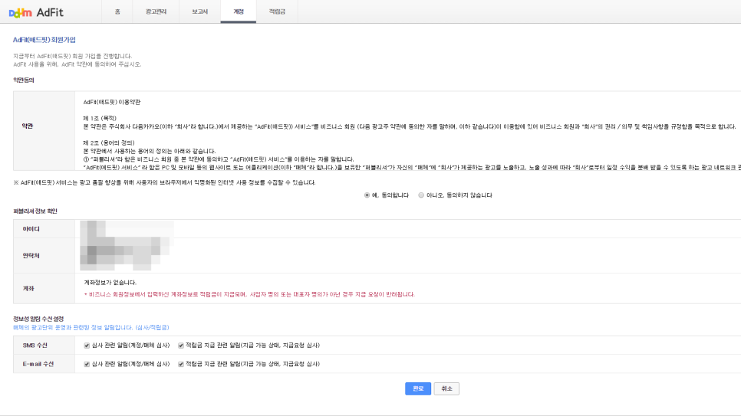Toggle E-mail 적립금 지급 관련 알림 checkbox
Screen dimensions: 741x416
point(180,364)
